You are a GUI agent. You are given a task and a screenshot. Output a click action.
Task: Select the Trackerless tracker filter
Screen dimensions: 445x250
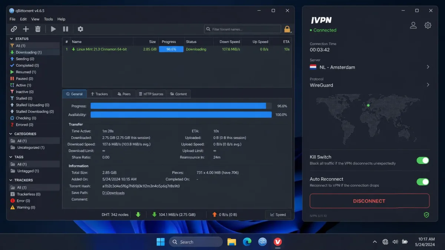34,194
